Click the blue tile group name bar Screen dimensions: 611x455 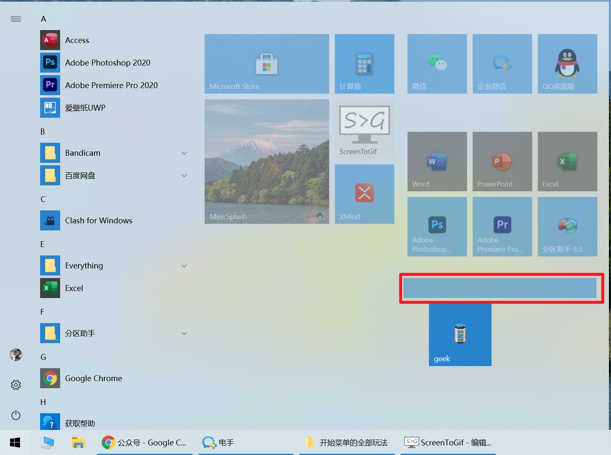point(500,288)
